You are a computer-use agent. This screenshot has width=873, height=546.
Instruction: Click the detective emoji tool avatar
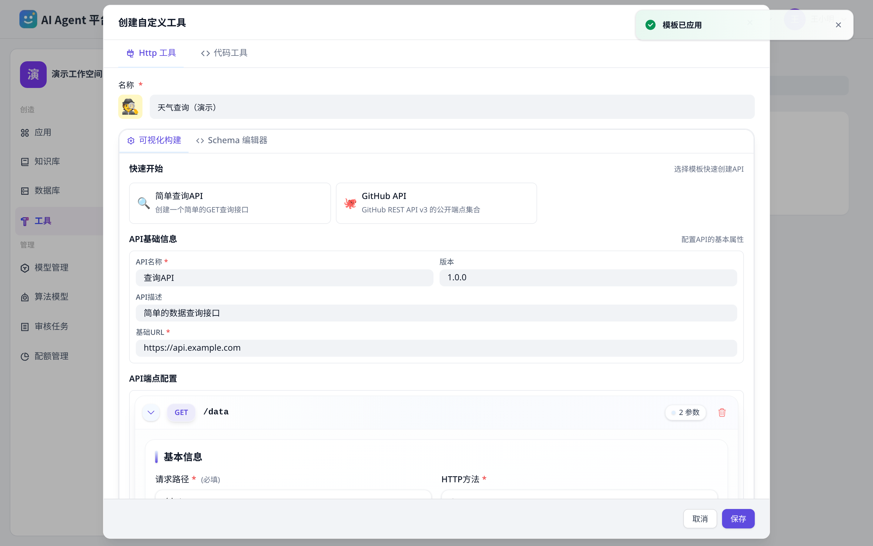point(130,107)
